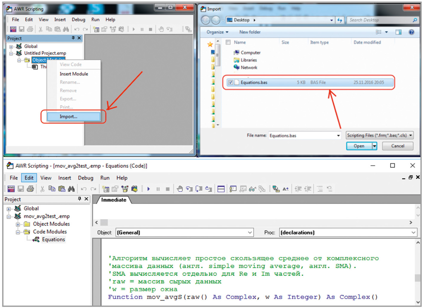Click Find binoculars icon in upper AWR window
This screenshot has width=423, height=308.
[66, 29]
